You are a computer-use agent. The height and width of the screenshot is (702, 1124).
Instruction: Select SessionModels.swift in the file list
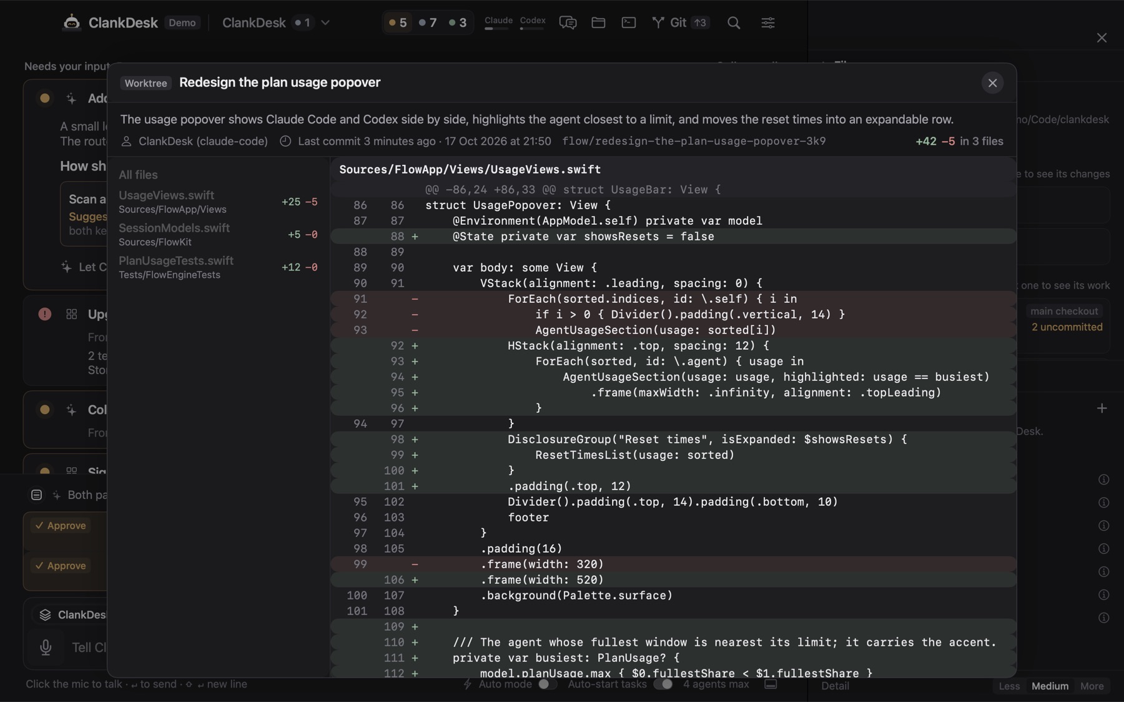(218, 234)
